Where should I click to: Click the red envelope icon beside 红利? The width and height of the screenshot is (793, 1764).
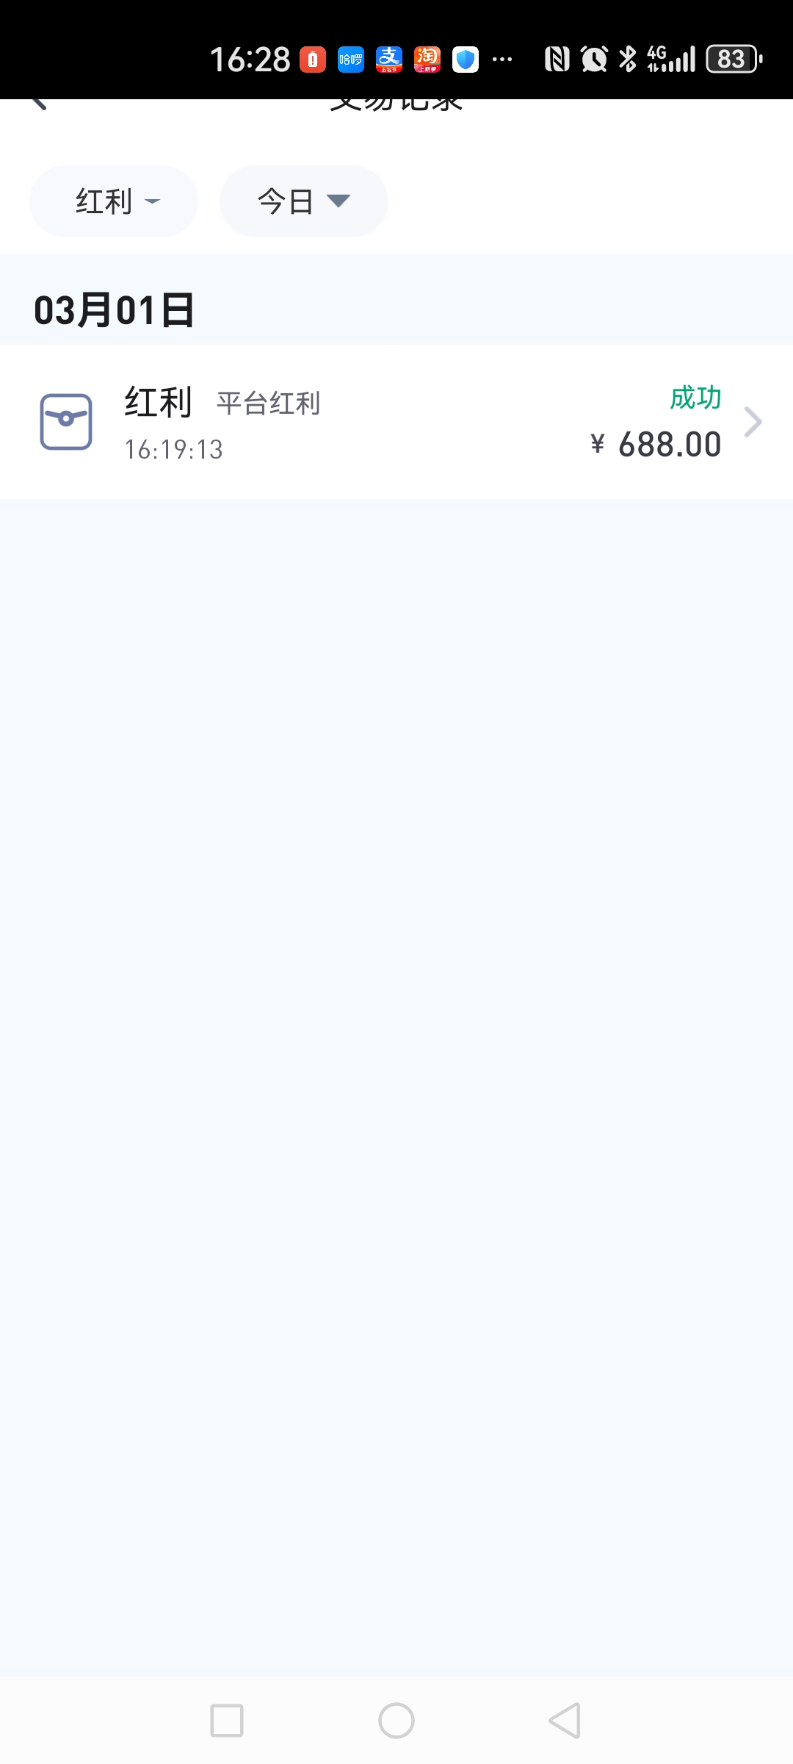pyautogui.click(x=66, y=422)
